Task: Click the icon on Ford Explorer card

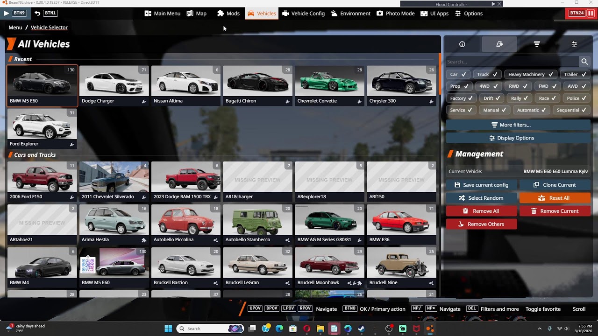Action: tap(71, 144)
